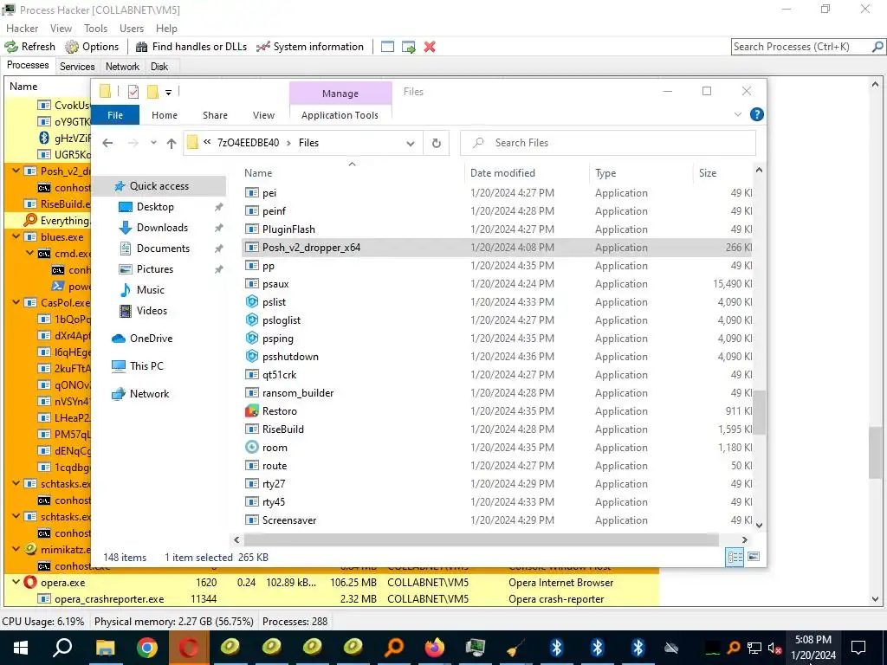Open the Share ribbon tab
This screenshot has width=887, height=665.
coord(215,115)
